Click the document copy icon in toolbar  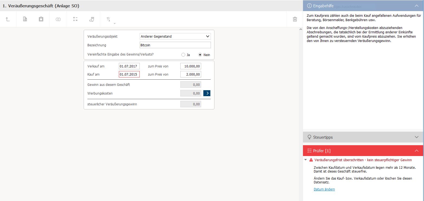click(25, 19)
